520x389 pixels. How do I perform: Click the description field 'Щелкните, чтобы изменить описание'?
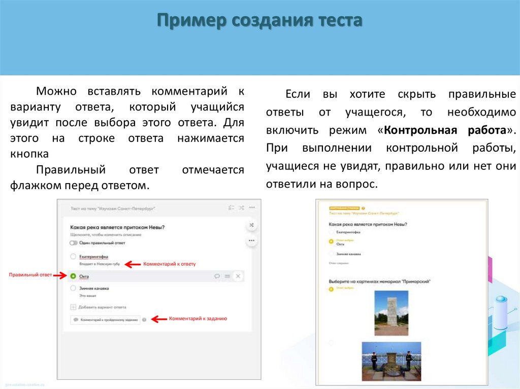click(105, 235)
